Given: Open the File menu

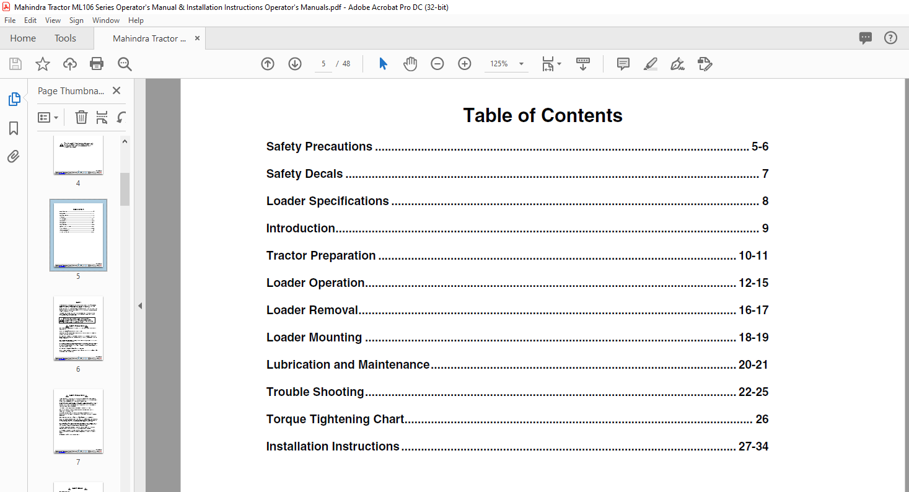Looking at the screenshot, I should [x=10, y=20].
